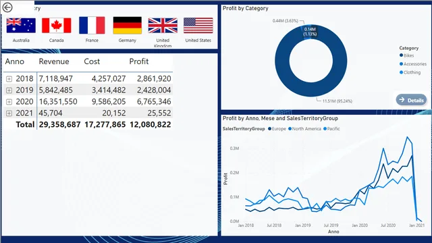The image size is (432, 243).
Task: Click the Profit by Category title
Action: pos(246,8)
